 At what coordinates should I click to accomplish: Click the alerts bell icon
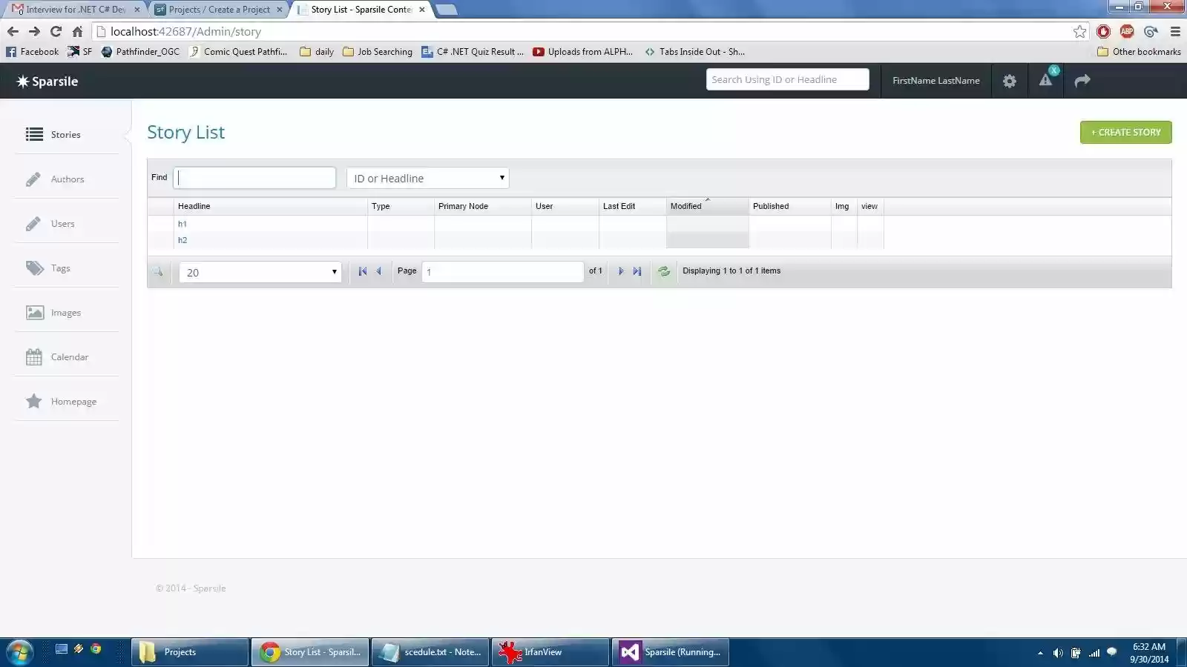[x=1046, y=82]
